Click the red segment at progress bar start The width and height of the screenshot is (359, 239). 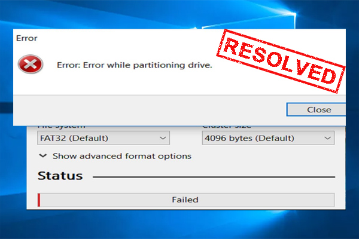click(39, 200)
